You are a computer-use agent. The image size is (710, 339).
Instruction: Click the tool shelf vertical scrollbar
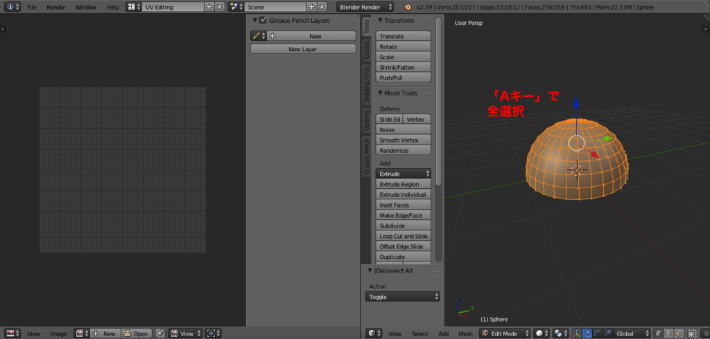pyautogui.click(x=438, y=101)
